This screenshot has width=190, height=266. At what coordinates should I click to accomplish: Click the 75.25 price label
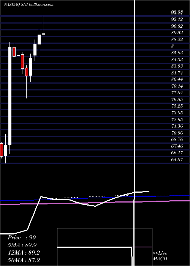point(177,106)
